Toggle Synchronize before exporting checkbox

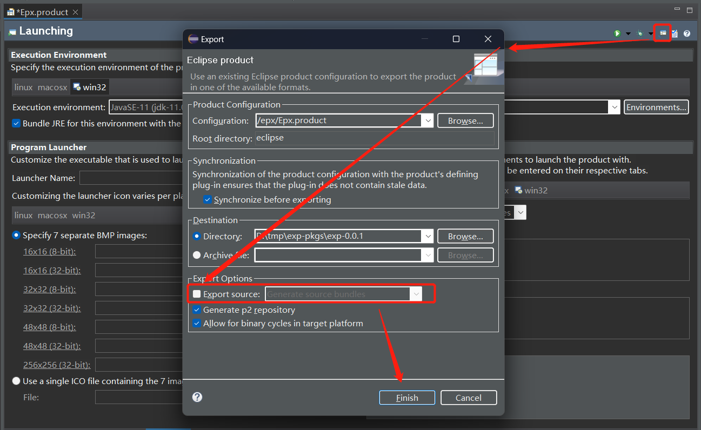coord(208,200)
